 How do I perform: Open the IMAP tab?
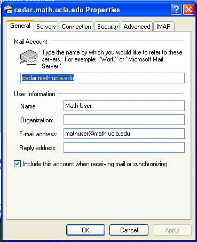[x=163, y=27]
